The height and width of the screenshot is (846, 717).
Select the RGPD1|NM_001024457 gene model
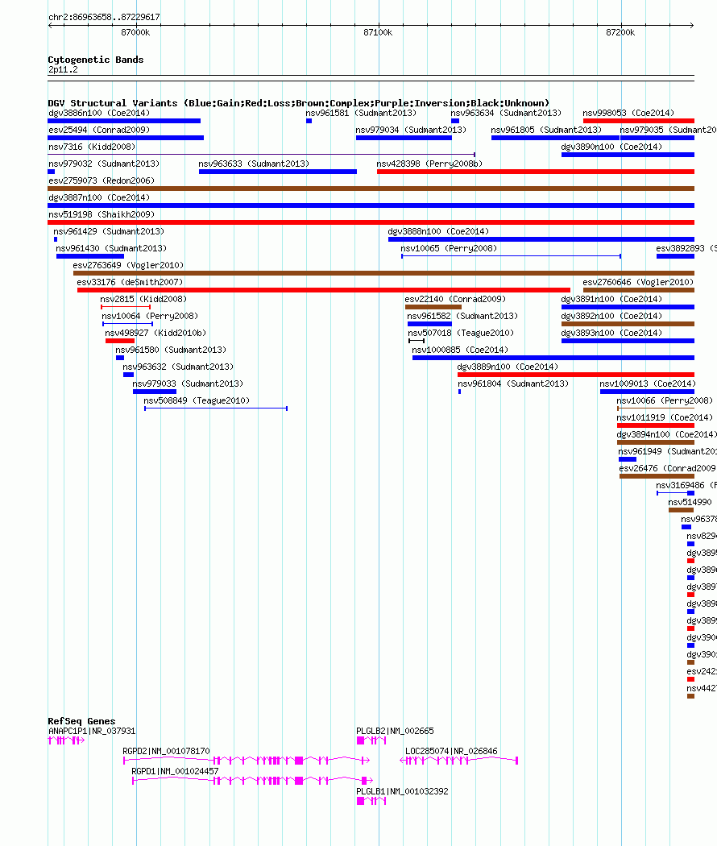252,781
